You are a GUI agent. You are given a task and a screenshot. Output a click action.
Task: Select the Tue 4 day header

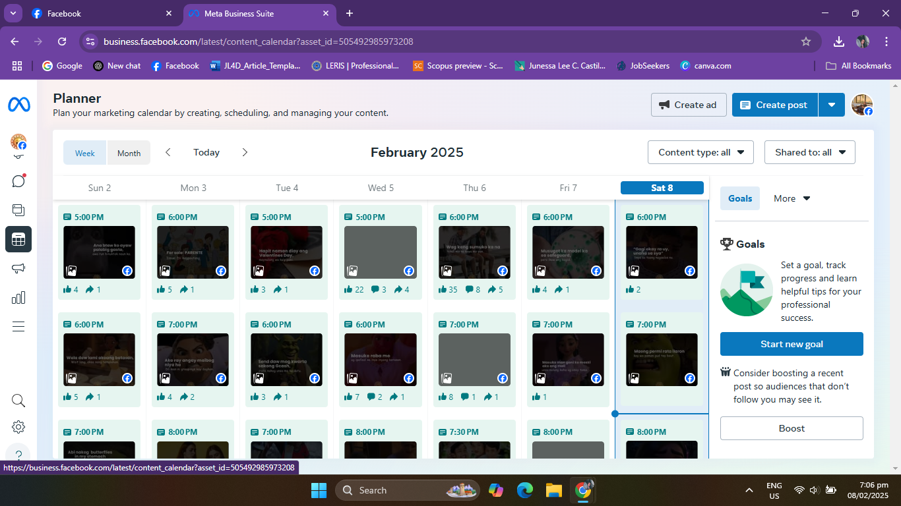coord(287,188)
